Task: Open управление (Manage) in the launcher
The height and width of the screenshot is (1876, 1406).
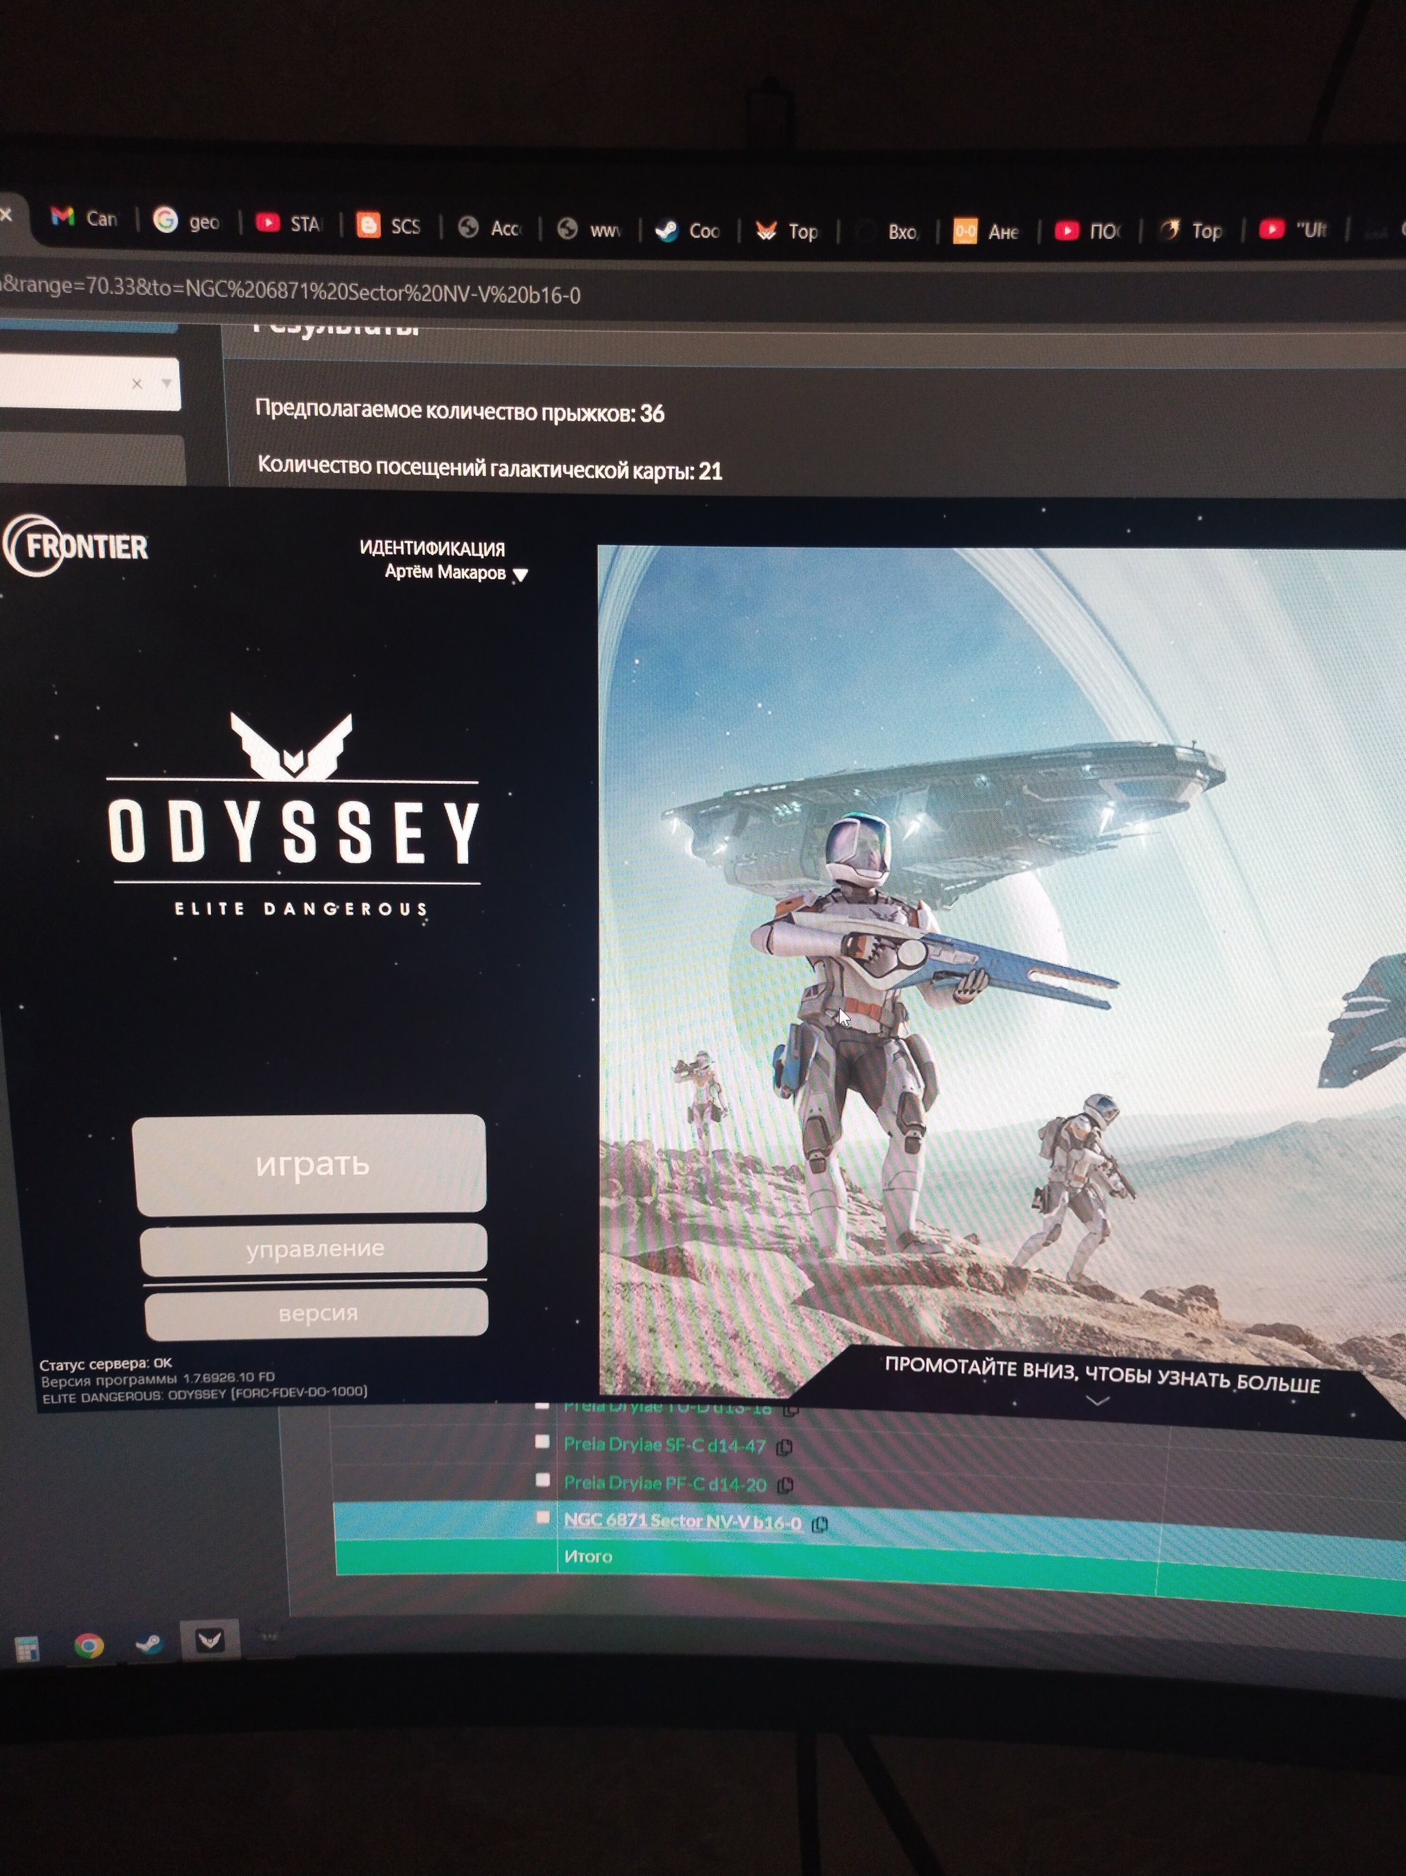Action: 314,1248
